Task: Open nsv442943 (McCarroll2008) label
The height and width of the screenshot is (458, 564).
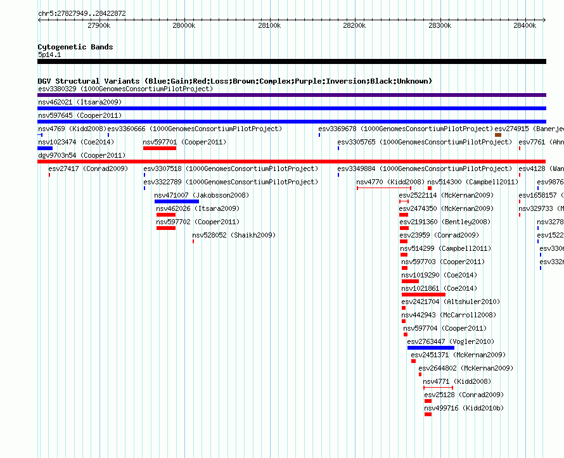Action: click(x=449, y=315)
